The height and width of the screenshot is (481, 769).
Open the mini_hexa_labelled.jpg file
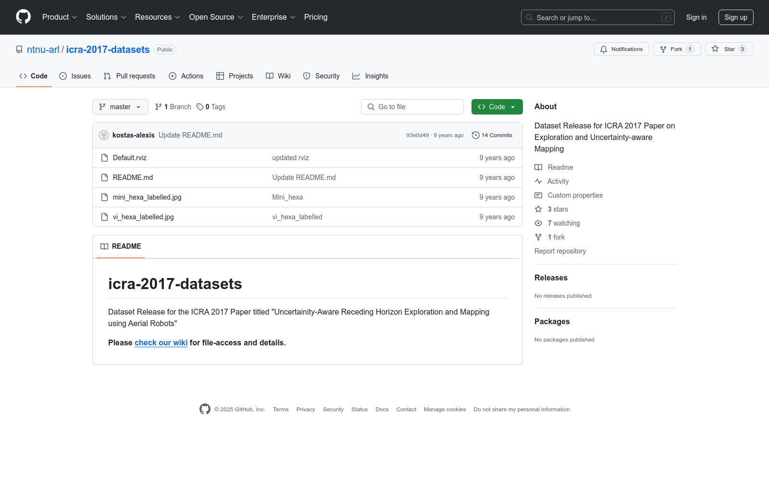147,197
